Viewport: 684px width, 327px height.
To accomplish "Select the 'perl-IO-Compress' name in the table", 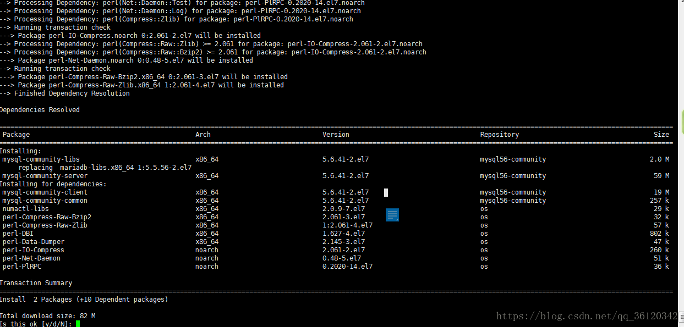I will tap(34, 250).
